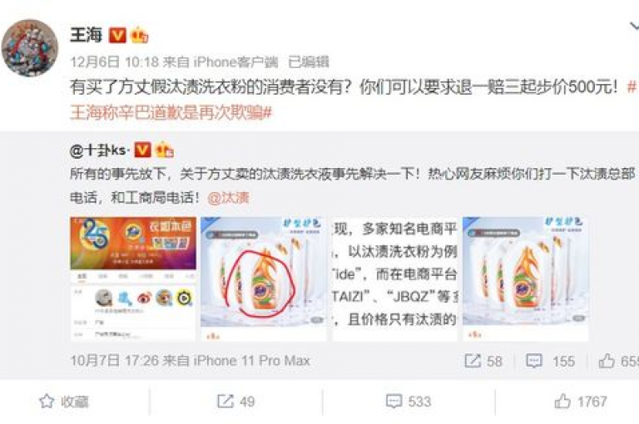Image resolution: width=639 pixels, height=424 pixels.
Task: Click the verified V badge beside @十卦ks
Action: pyautogui.click(x=142, y=150)
